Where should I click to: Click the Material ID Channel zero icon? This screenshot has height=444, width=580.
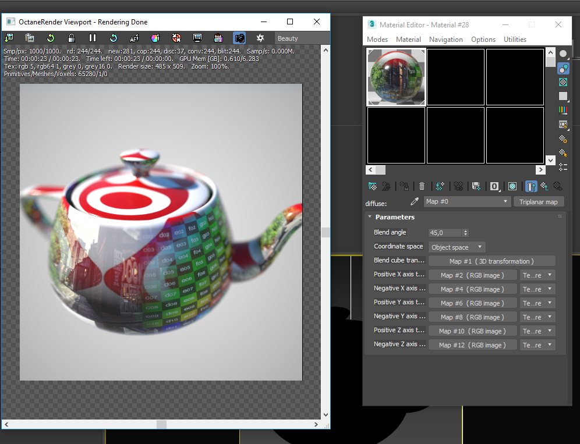click(x=494, y=186)
